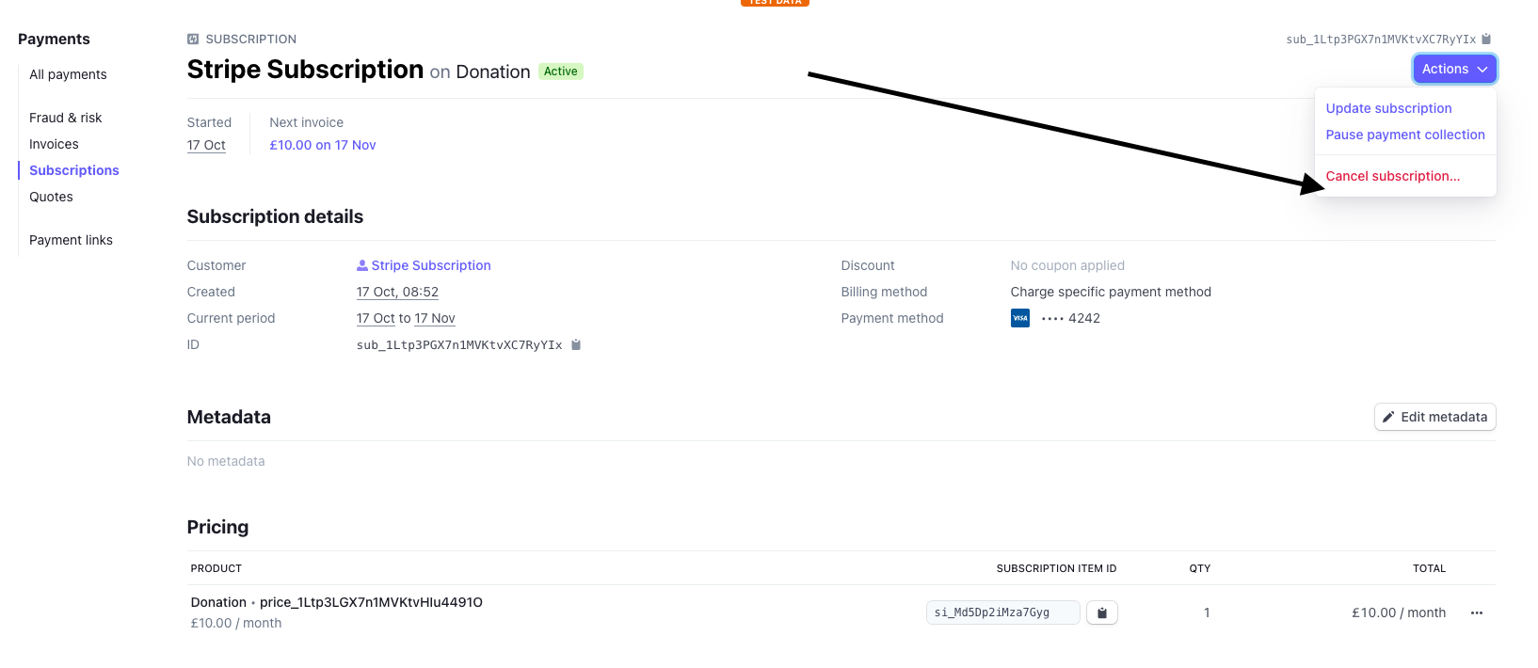
Task: Copy subscription ID clipboard icon at top right
Action: pyautogui.click(x=1486, y=40)
